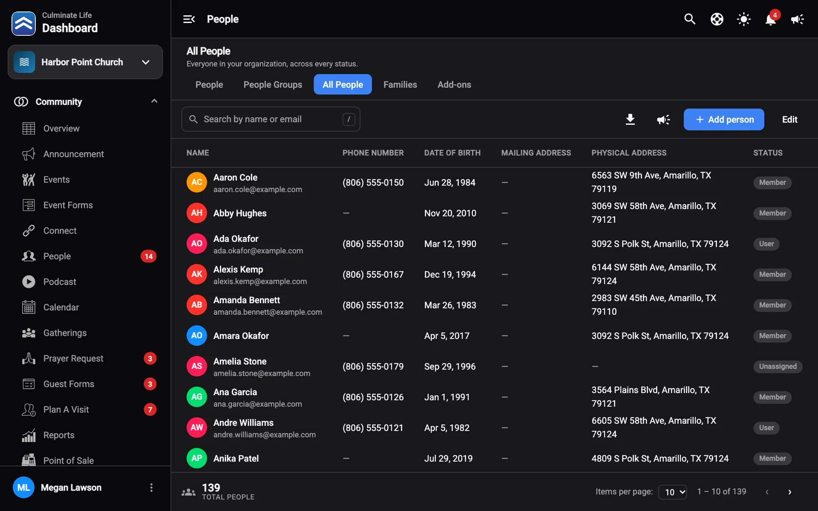
Task: Change items per page dropdown showing 10
Action: pyautogui.click(x=673, y=492)
